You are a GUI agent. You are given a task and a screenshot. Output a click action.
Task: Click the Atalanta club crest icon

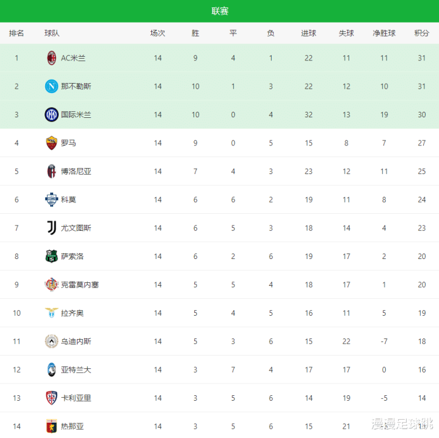coord(51,370)
